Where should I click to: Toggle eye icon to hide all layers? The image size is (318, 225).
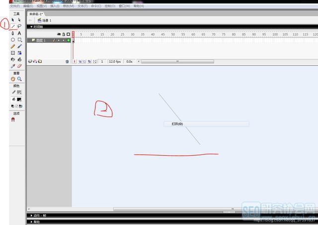[x=59, y=34]
